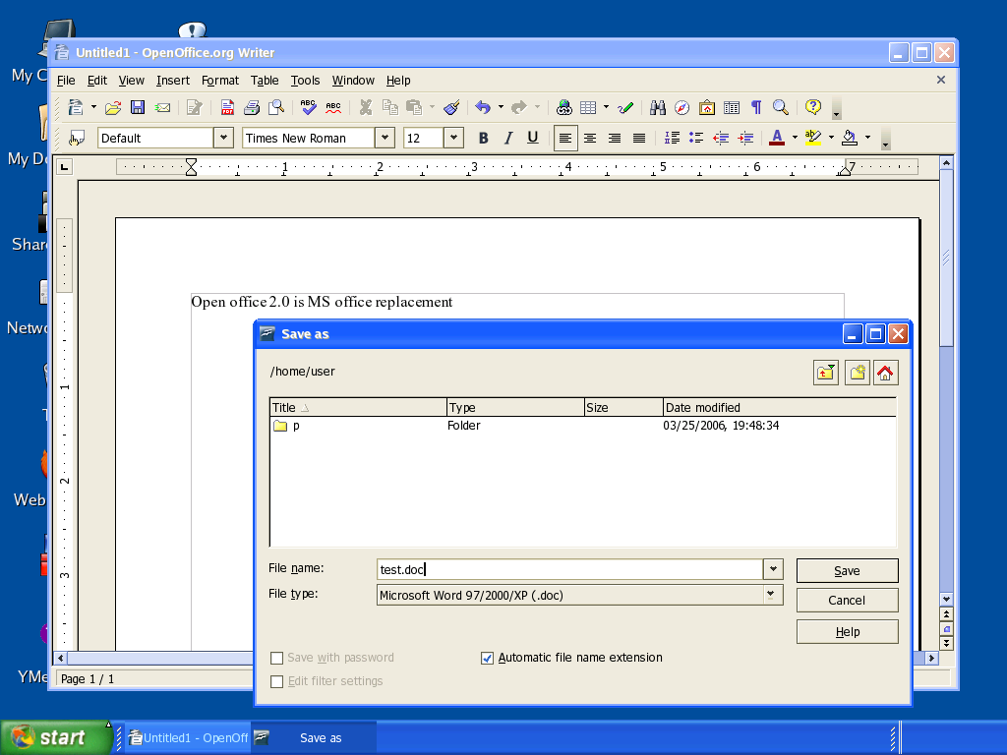Open the File menu
This screenshot has height=755, width=1007.
click(66, 81)
